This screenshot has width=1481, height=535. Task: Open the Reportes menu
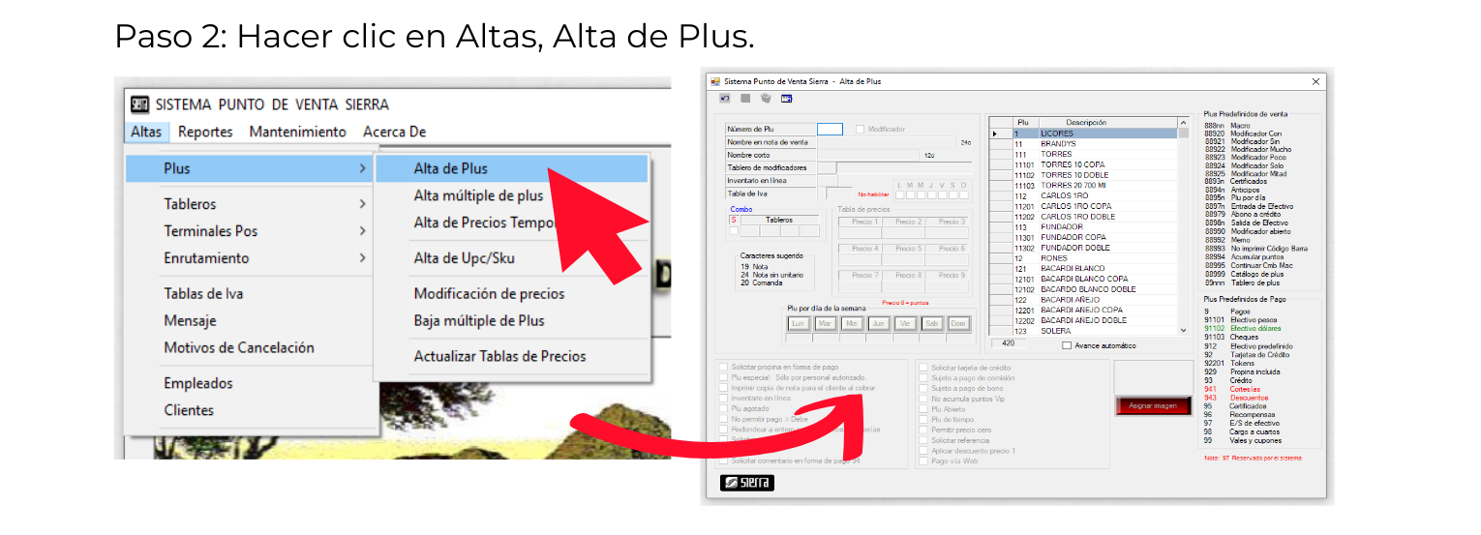tap(205, 132)
